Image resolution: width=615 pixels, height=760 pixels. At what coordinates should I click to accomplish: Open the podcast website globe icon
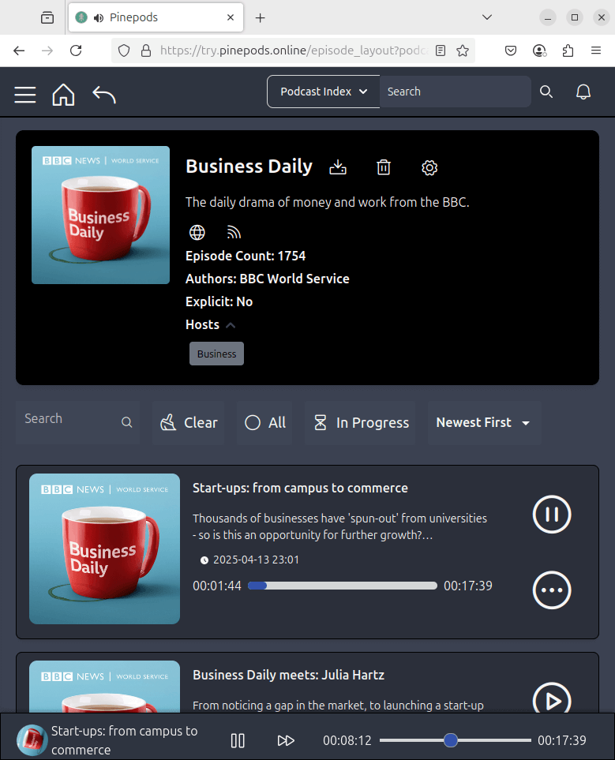(x=197, y=233)
